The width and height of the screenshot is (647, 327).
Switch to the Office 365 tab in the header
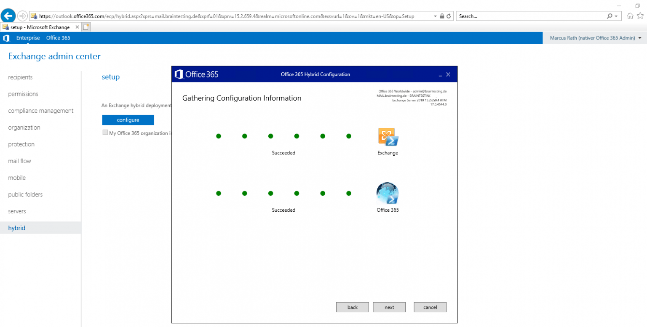[x=58, y=38]
